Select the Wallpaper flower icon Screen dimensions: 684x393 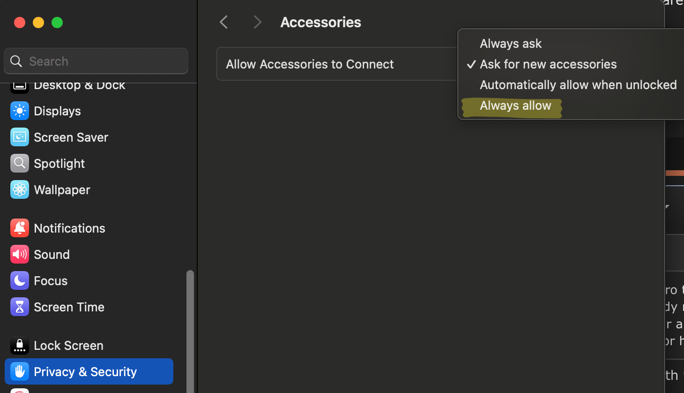point(20,190)
